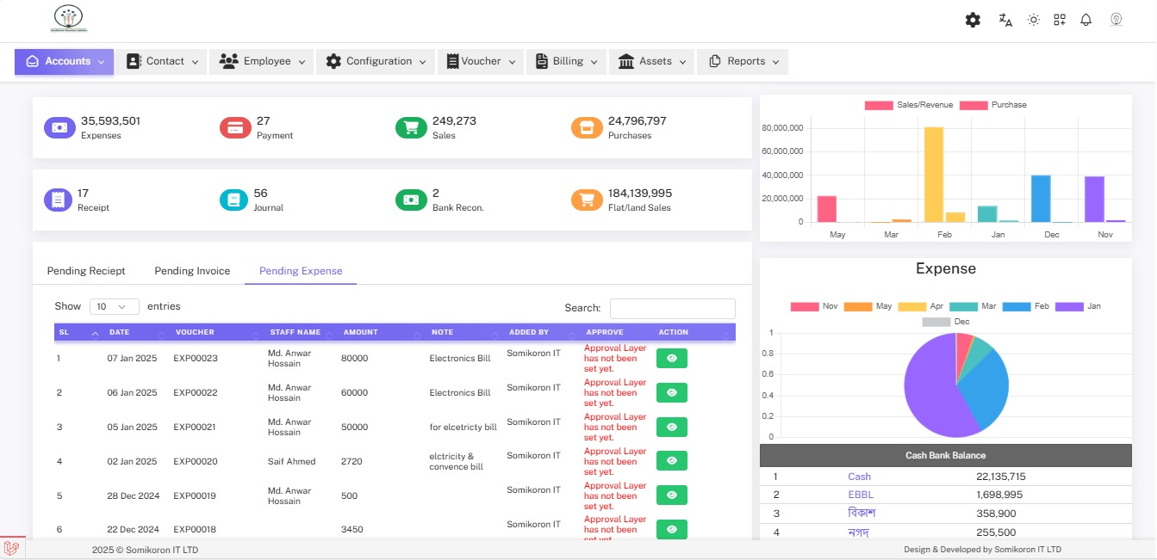Open the Show entries count dropdown
The height and width of the screenshot is (560, 1157).
tap(114, 307)
